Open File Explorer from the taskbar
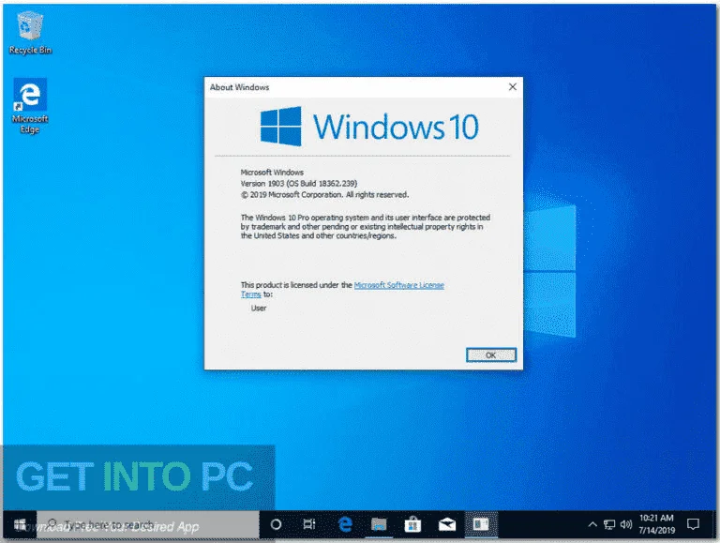This screenshot has height=543, width=720. tap(379, 524)
